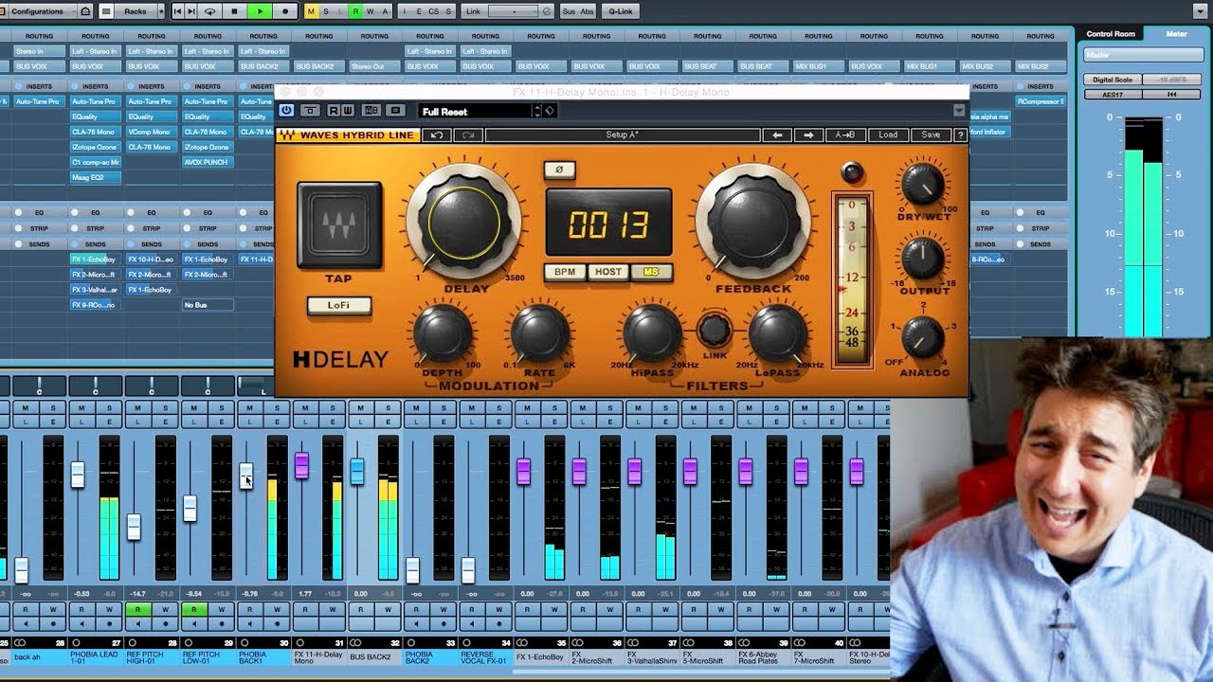Open the Setup A preset bar
This screenshot has height=682, width=1213.
[x=623, y=135]
